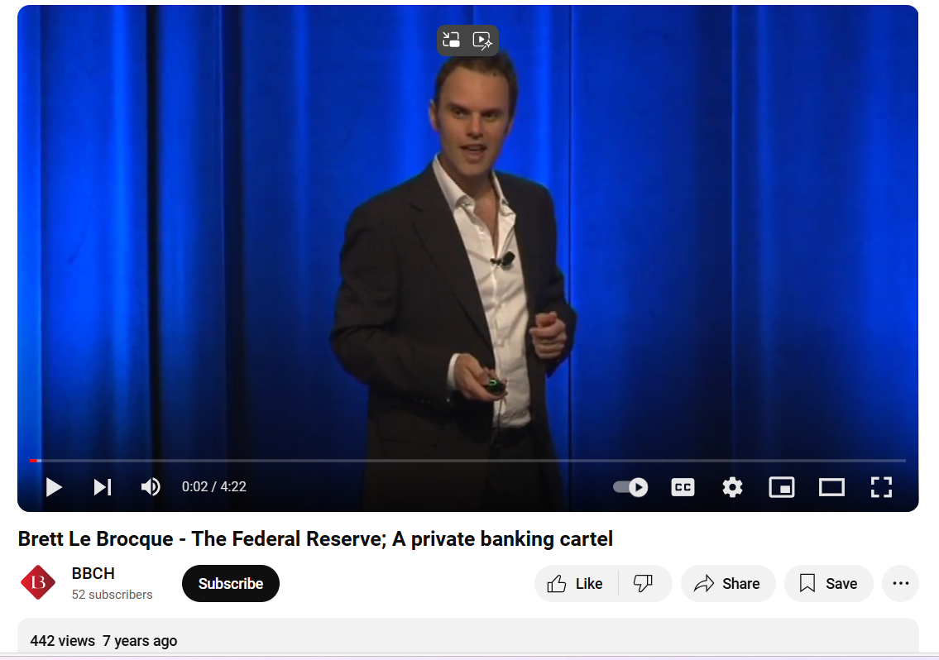This screenshot has width=939, height=660.
Task: Enter full screen mode
Action: pos(882,487)
